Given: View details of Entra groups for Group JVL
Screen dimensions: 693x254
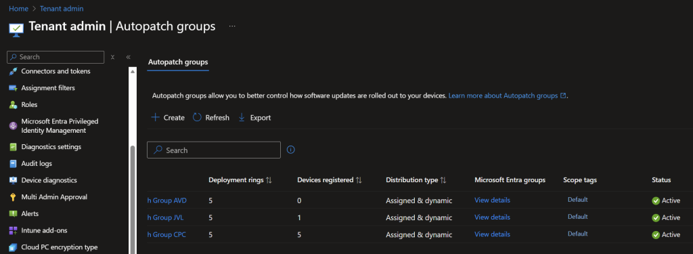Looking at the screenshot, I should coord(493,217).
